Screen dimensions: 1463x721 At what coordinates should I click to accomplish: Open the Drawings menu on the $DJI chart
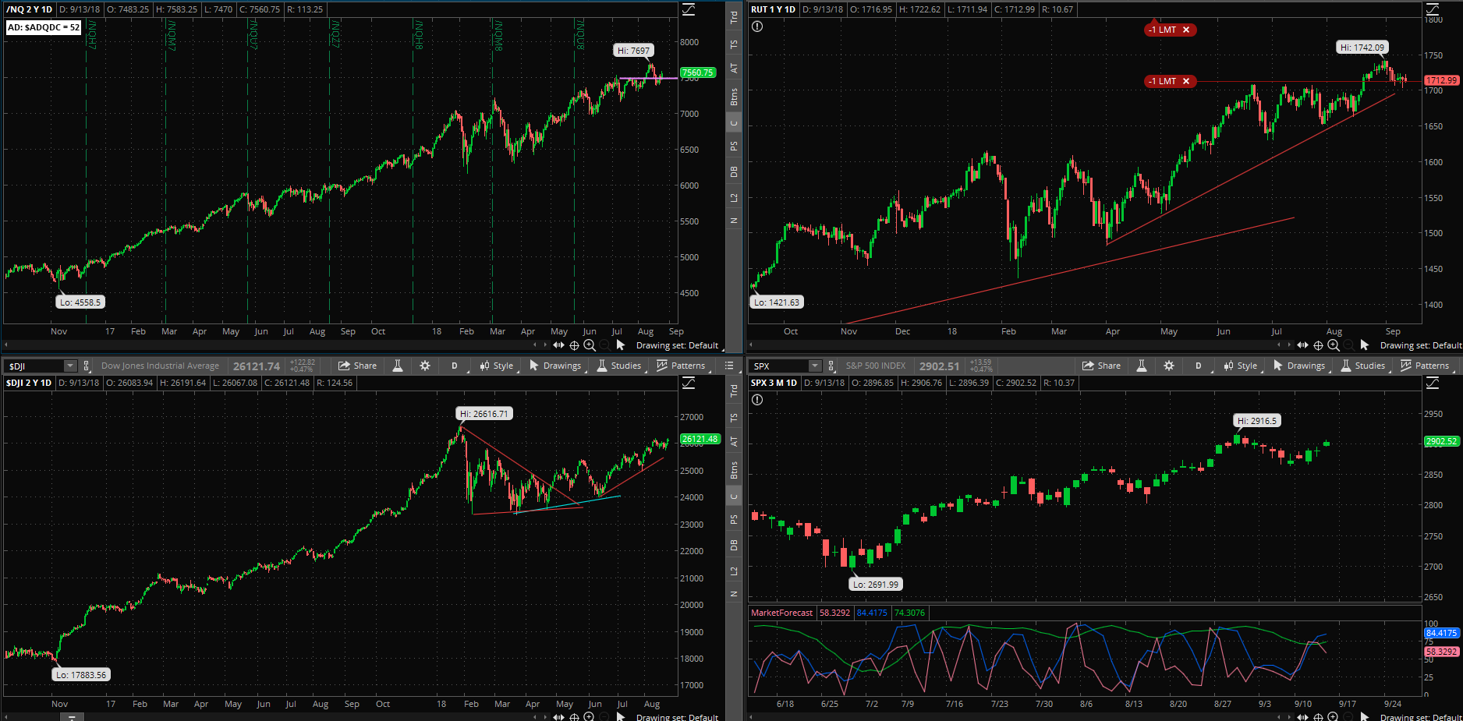coord(555,366)
